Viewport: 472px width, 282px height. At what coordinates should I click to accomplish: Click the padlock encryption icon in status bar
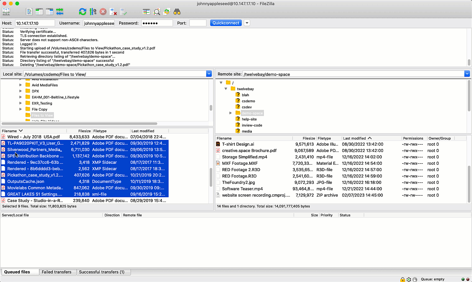tap(403, 279)
